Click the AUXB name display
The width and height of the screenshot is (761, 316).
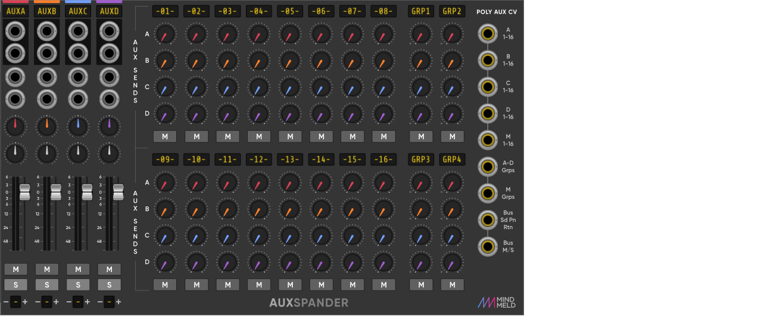(46, 11)
